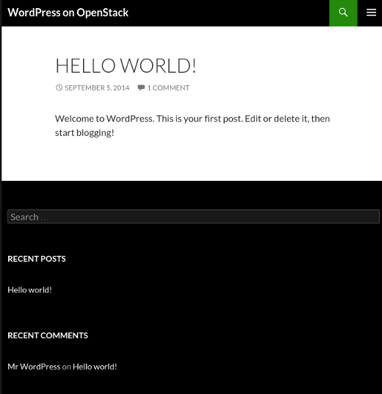Screen dimensions: 382x394
Task: Click empty white area below post text
Action: 191,161
